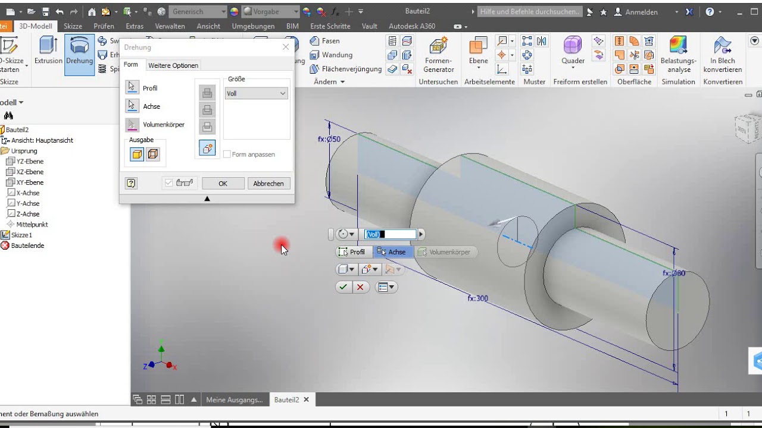Click the Flächenverjüngung tool
The height and width of the screenshot is (428, 762).
click(x=345, y=69)
